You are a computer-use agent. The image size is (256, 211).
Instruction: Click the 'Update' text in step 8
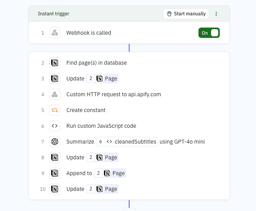point(75,157)
